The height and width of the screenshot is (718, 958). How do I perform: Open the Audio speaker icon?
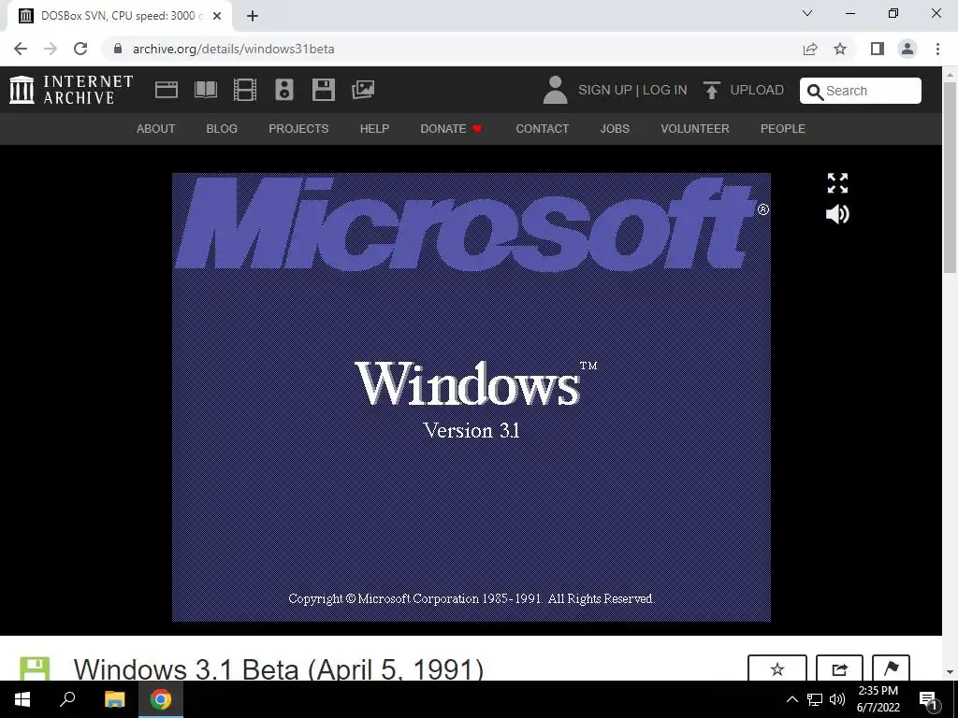coord(284,90)
